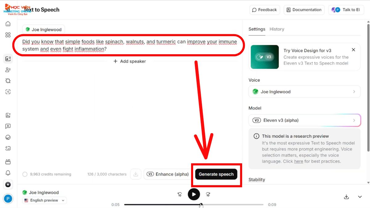
Task: Open the Home icon in sidebar
Action: click(x=8, y=24)
